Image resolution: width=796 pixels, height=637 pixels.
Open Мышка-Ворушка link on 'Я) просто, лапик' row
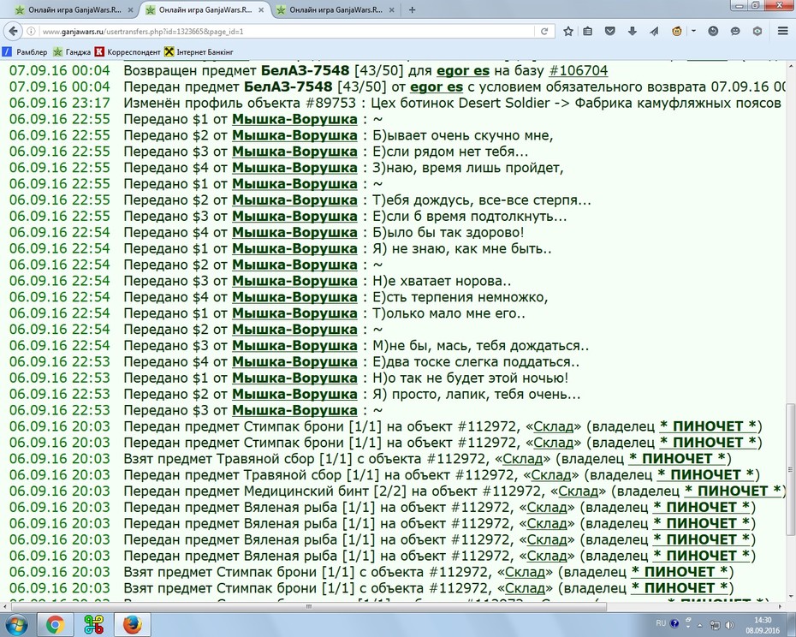point(294,394)
